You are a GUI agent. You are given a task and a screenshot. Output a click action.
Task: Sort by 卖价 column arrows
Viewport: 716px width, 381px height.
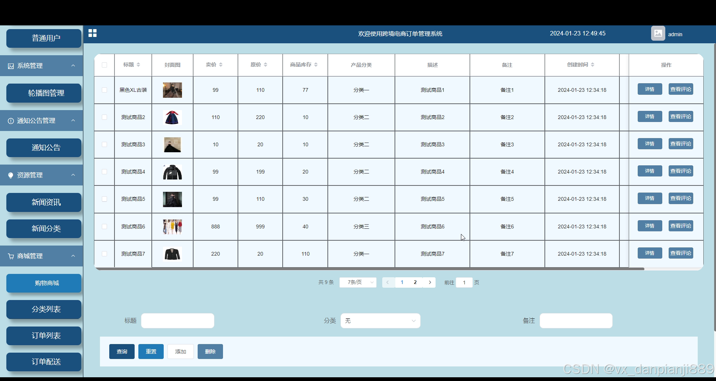[221, 65]
